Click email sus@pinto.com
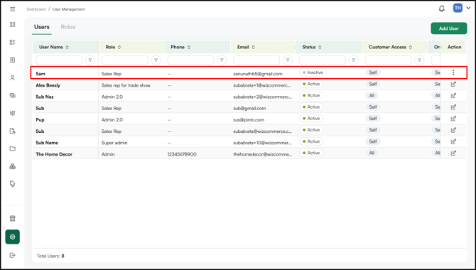476x270 pixels. 249,119
